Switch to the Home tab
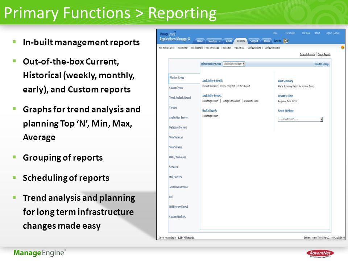 tap(200, 41)
